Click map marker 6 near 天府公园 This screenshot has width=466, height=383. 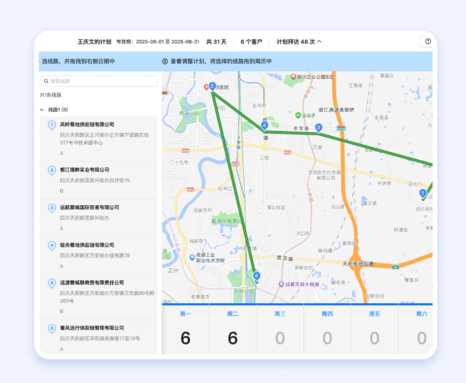(256, 276)
